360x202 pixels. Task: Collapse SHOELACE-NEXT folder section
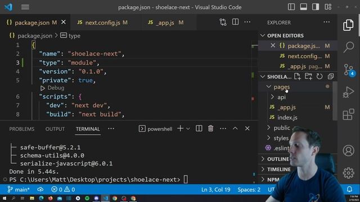pyautogui.click(x=276, y=76)
